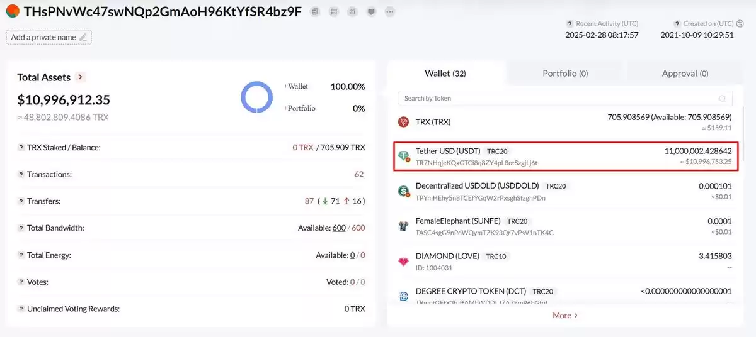Image resolution: width=756 pixels, height=337 pixels.
Task: Open the FemaleElephant (SUNFE) token name
Action: pos(458,221)
